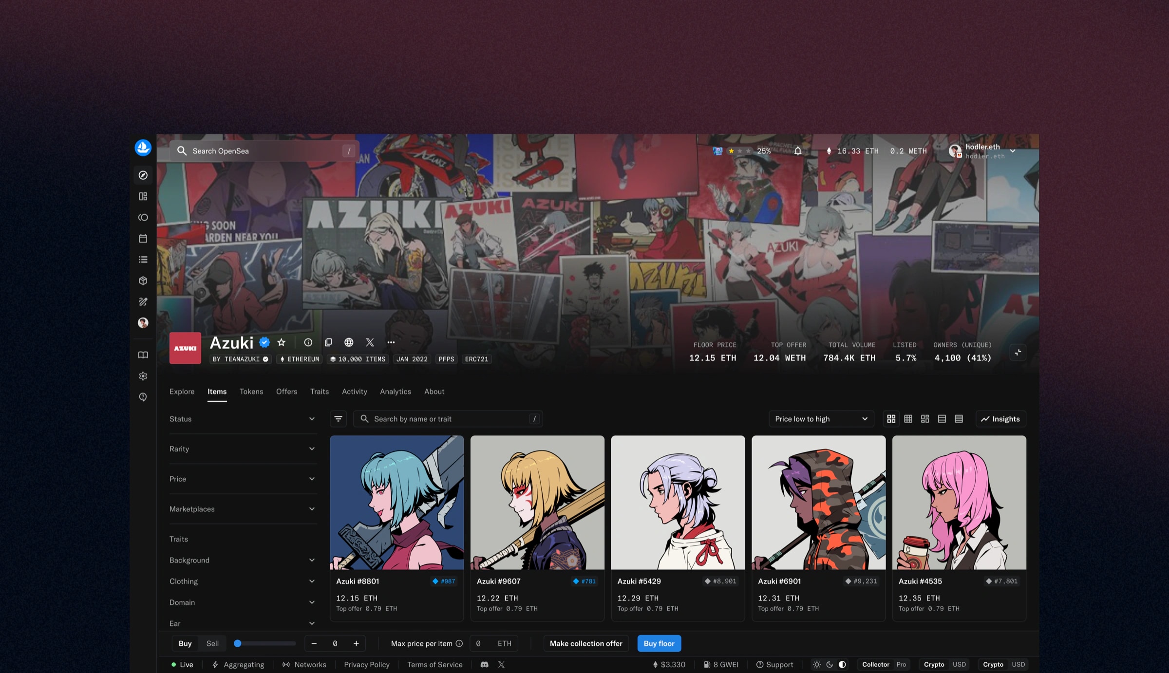The image size is (1169, 673).
Task: Expand the Status filter section
Action: (x=243, y=419)
